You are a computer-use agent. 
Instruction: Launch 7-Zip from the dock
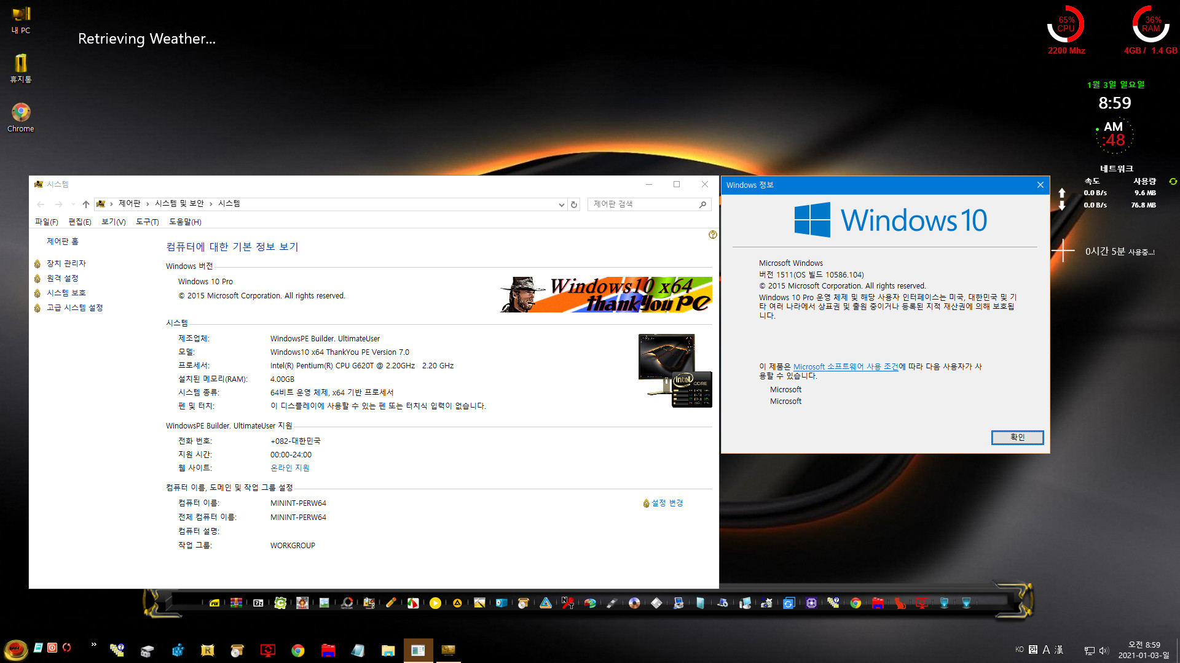(258, 603)
